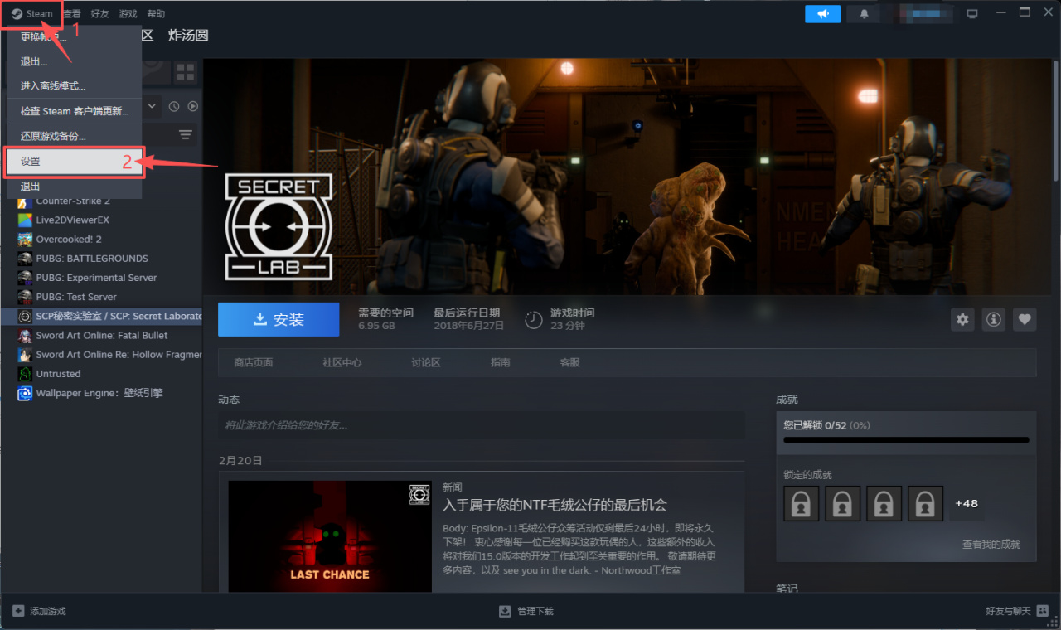
Task: Open the blurred account name dropdown
Action: click(923, 14)
